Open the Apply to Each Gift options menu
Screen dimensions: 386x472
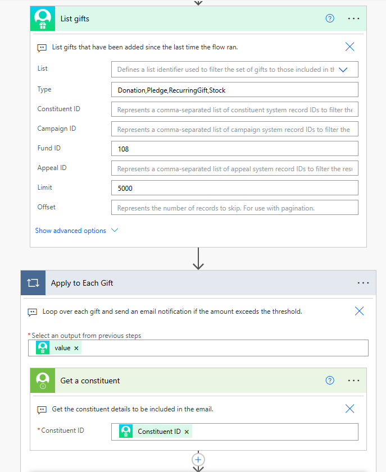[363, 282]
